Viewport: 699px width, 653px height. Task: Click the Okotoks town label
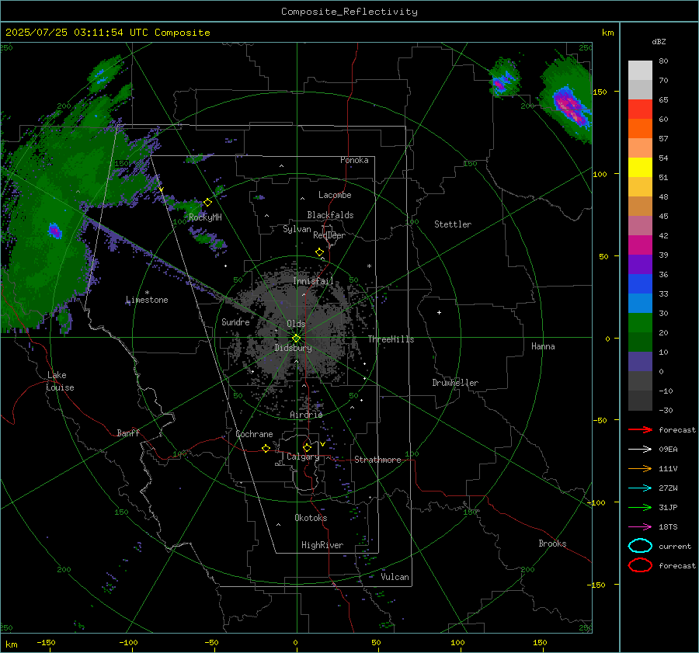pyautogui.click(x=311, y=518)
